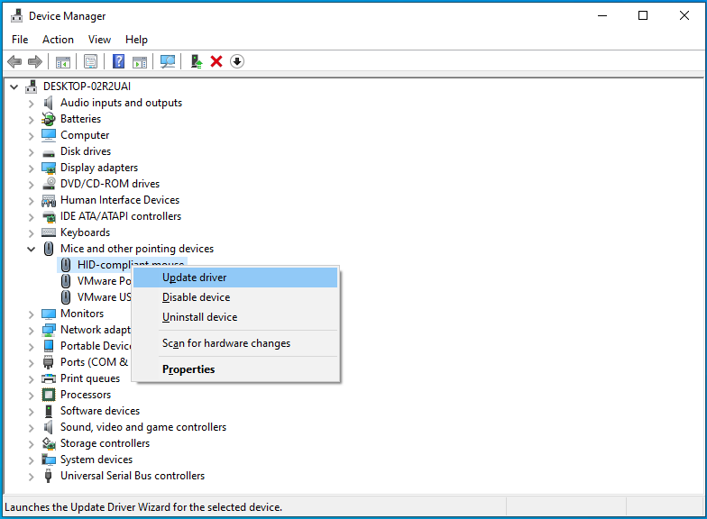
Task: Click the Monitors category icon
Action: pyautogui.click(x=49, y=314)
